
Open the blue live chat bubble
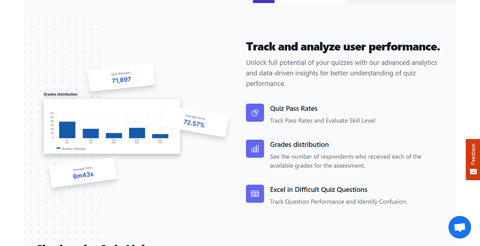pos(460,227)
